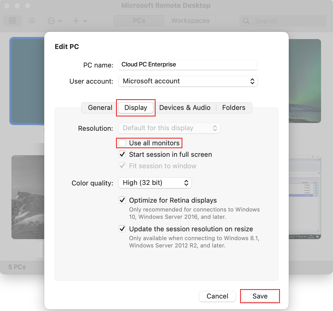This screenshot has height=311, width=333.
Task: Click the PC name input field
Action: point(188,65)
